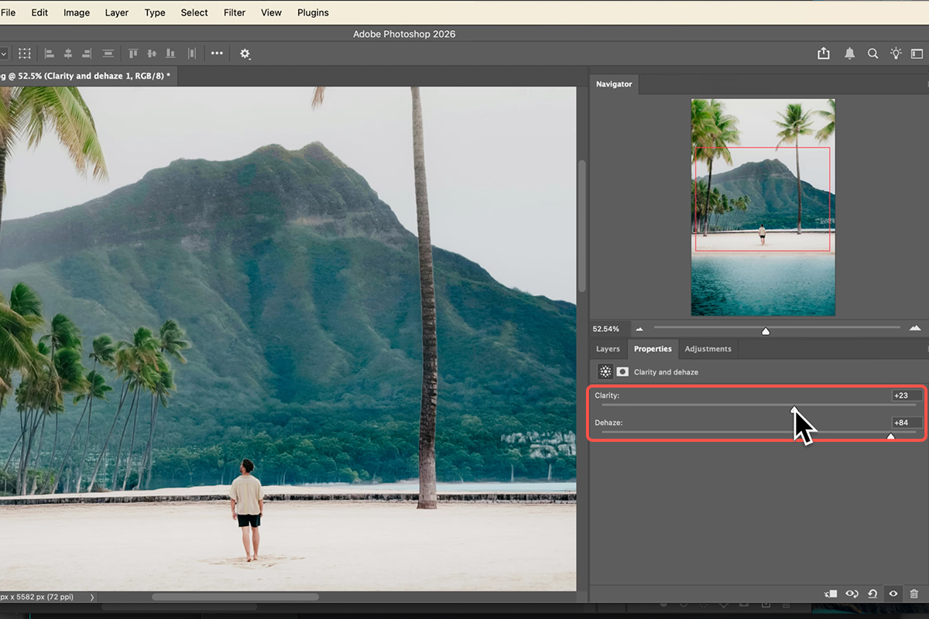Reset adjustment to defaults icon
Image resolution: width=929 pixels, height=619 pixels.
point(872,593)
